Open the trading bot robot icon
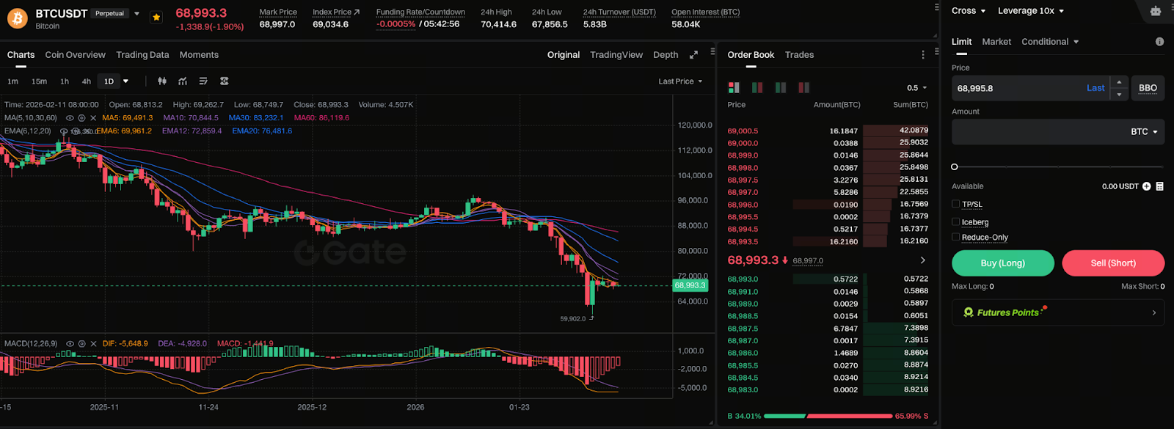This screenshot has height=429, width=1174. pyautogui.click(x=1156, y=11)
